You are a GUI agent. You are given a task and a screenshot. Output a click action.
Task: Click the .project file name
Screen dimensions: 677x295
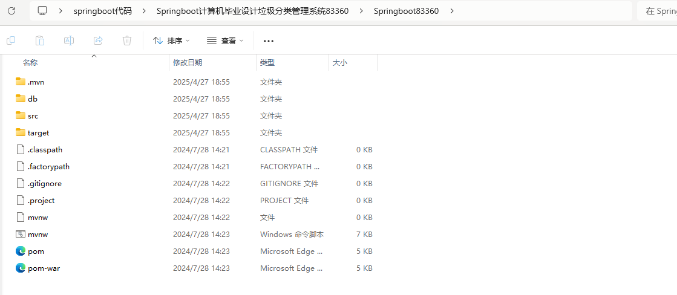[41, 201]
